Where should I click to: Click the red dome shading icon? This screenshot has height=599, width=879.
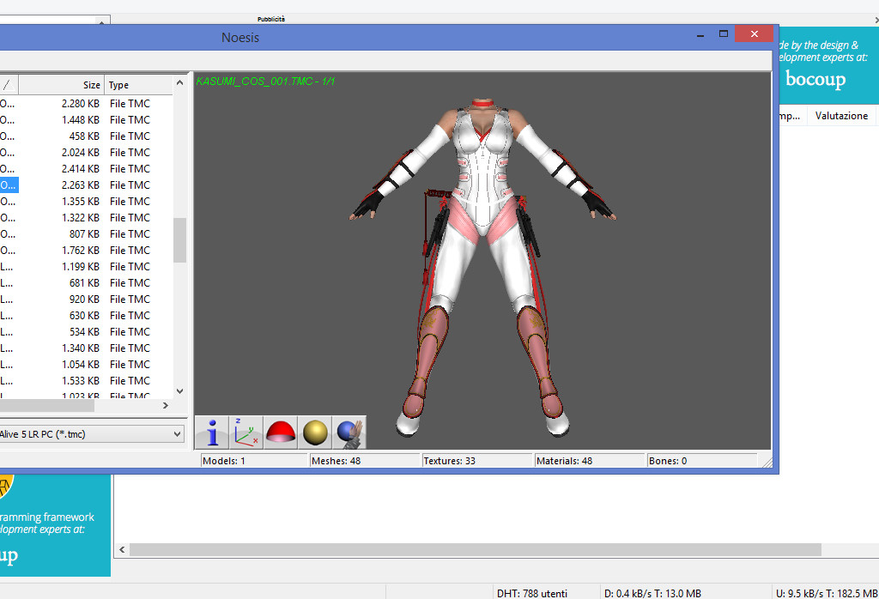tap(281, 433)
